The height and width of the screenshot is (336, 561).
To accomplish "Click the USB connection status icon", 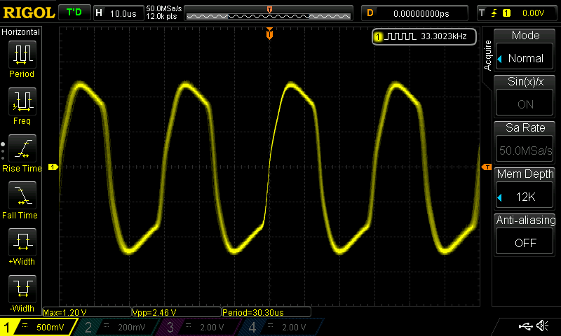I will (525, 325).
